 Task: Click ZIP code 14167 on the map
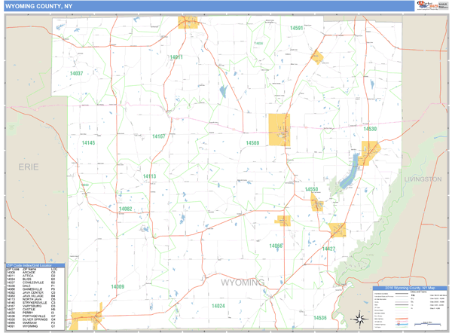tap(158, 136)
